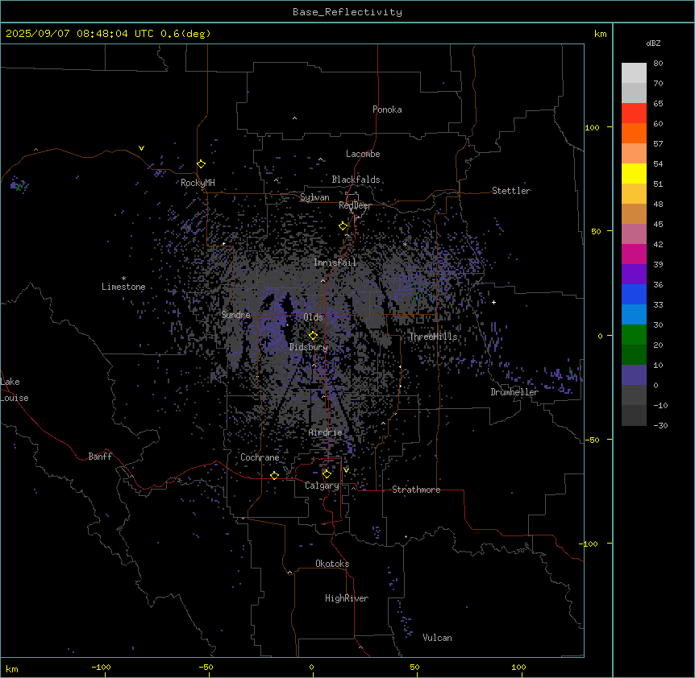
Task: Click the Olds town label
Action: (x=313, y=317)
